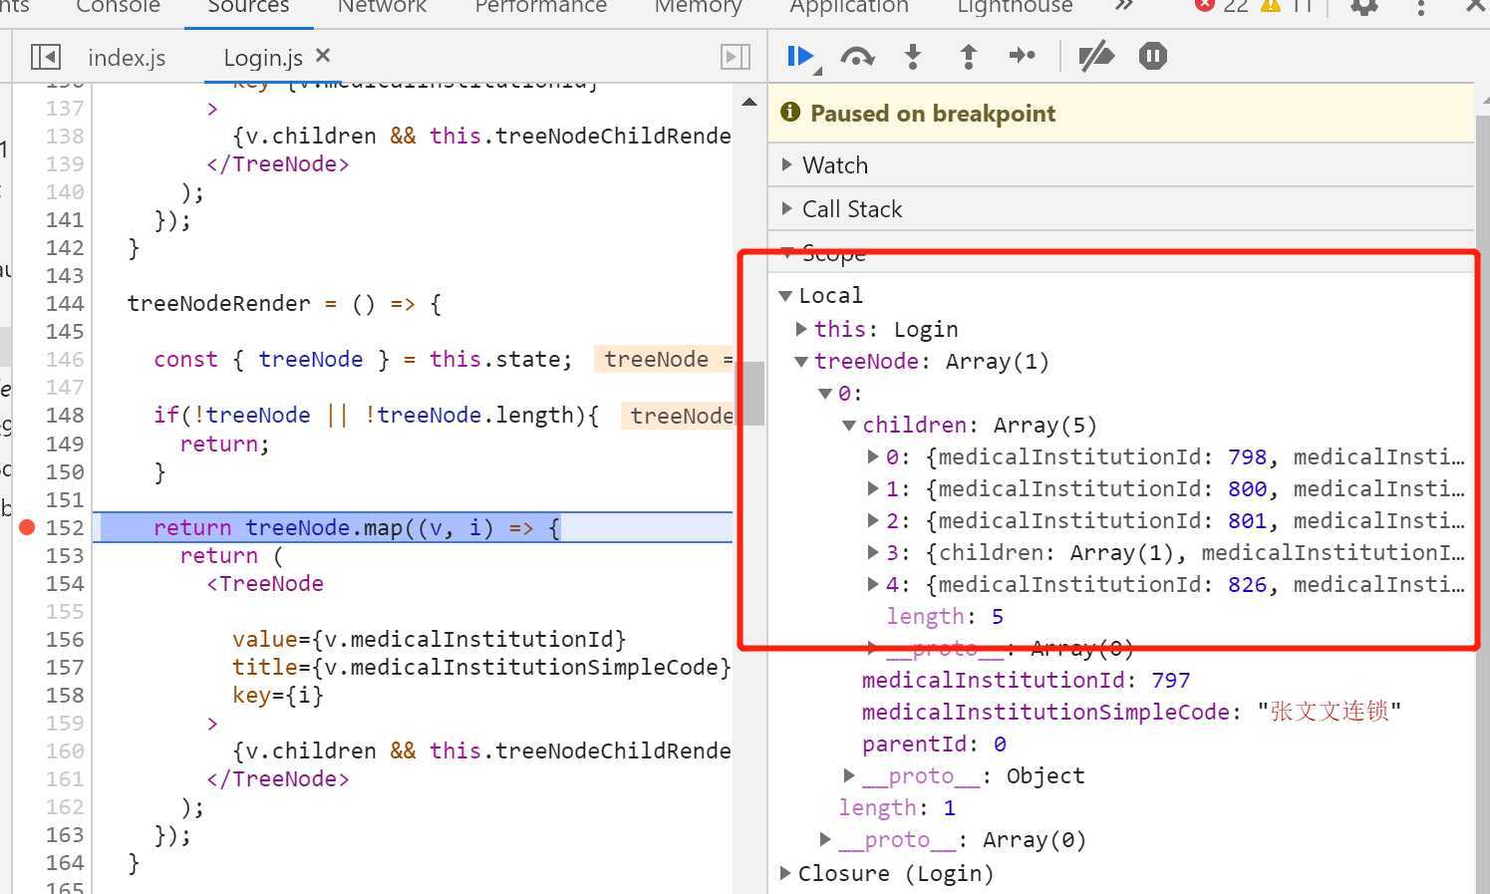Click the code editor vertical scrollbar thumb
Screen dimensions: 1490x894
pyautogui.click(x=753, y=393)
